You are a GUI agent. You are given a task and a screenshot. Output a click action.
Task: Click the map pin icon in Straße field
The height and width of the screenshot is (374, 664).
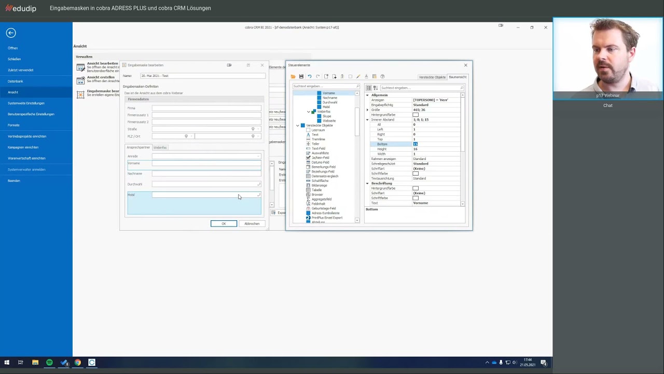(253, 129)
